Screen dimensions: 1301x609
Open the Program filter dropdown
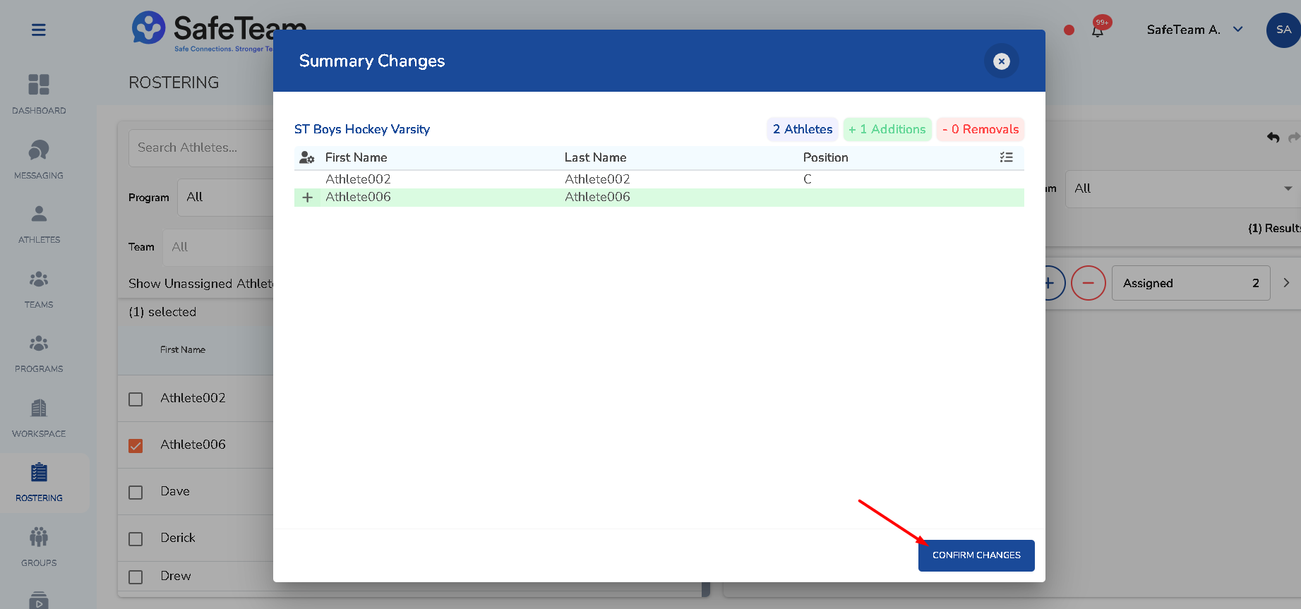tap(226, 198)
